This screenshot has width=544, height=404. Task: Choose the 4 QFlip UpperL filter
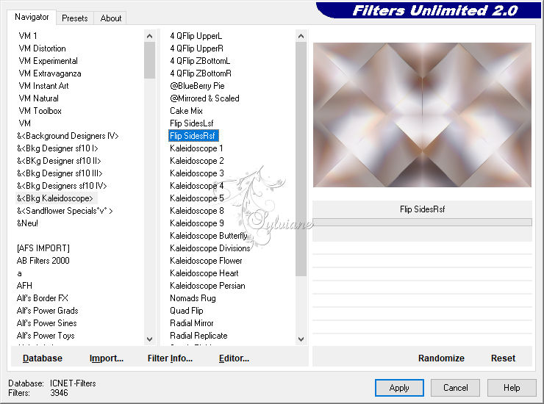(196, 36)
